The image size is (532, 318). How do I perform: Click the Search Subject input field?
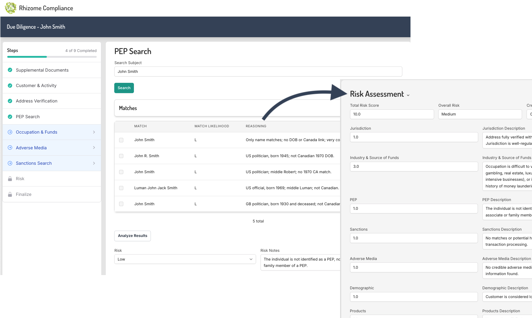coord(258,72)
